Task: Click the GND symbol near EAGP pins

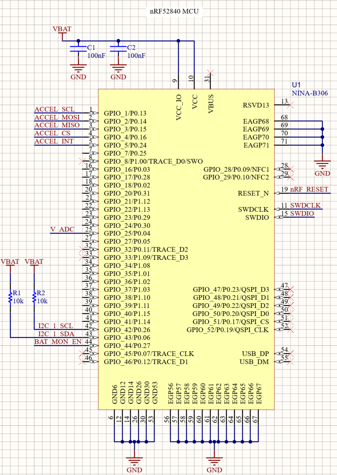Action: click(323, 163)
